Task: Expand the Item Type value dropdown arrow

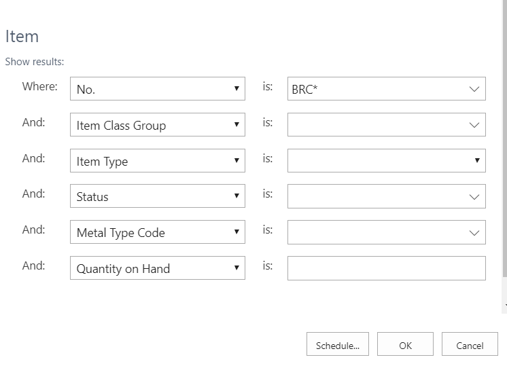Action: pyautogui.click(x=476, y=161)
